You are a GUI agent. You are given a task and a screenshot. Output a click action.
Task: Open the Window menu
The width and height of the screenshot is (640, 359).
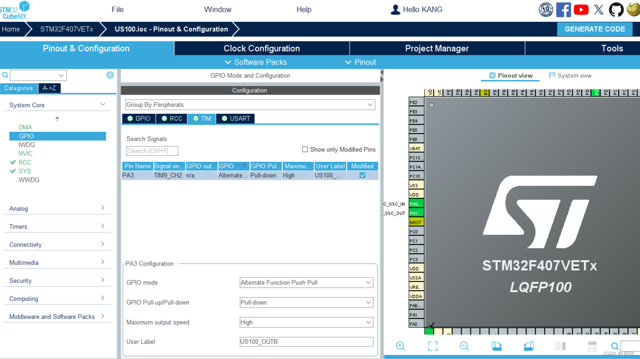point(218,10)
